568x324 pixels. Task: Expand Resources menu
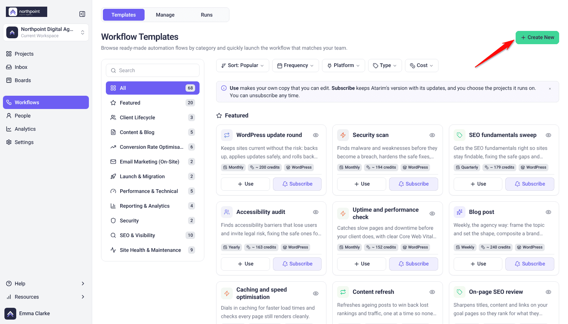coord(46,297)
